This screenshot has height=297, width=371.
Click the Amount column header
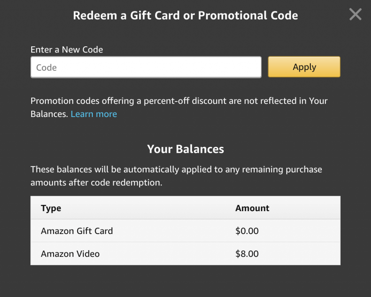click(x=252, y=208)
